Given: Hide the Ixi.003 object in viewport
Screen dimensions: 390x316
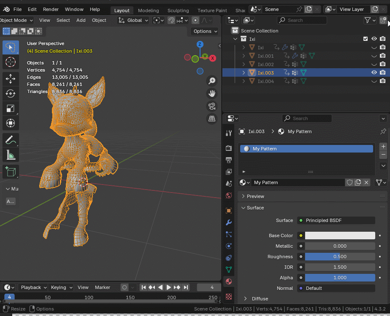Looking at the screenshot, I should [x=374, y=72].
